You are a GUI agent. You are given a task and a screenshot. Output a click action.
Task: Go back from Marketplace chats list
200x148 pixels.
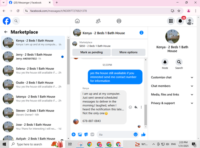point(6,32)
